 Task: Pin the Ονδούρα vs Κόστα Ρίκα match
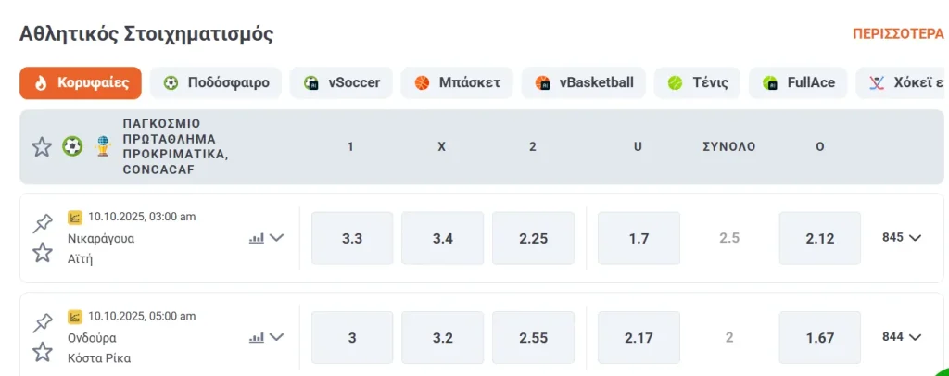point(43,322)
